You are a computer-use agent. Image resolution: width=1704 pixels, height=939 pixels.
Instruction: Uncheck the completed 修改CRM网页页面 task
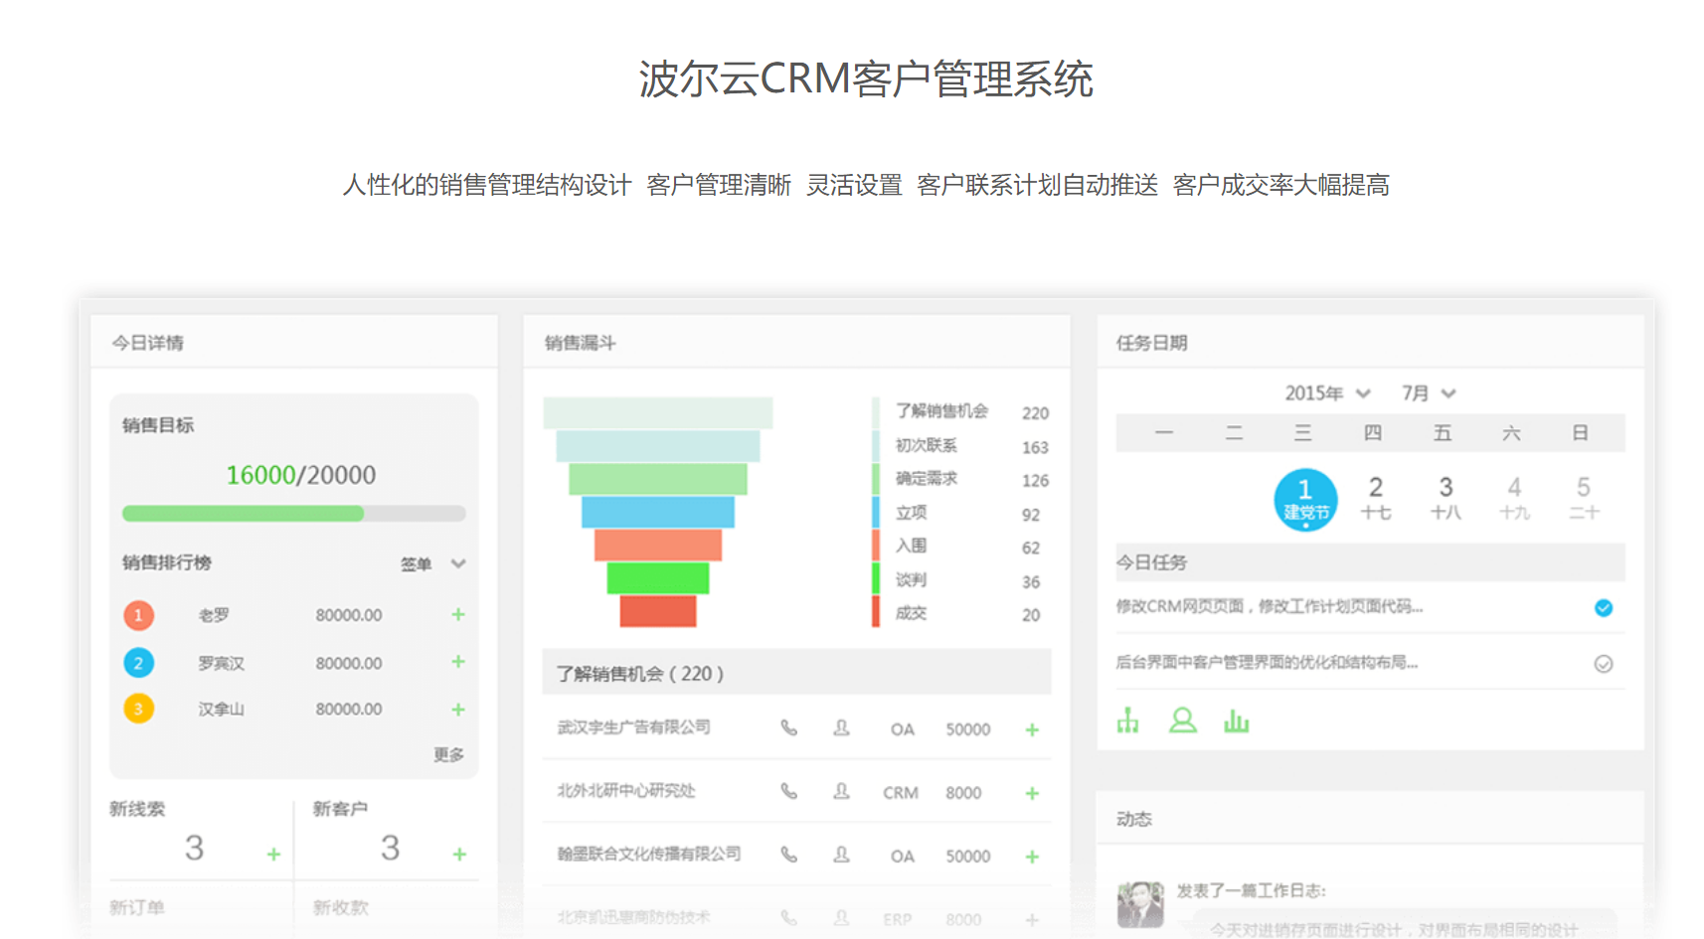[x=1603, y=608]
